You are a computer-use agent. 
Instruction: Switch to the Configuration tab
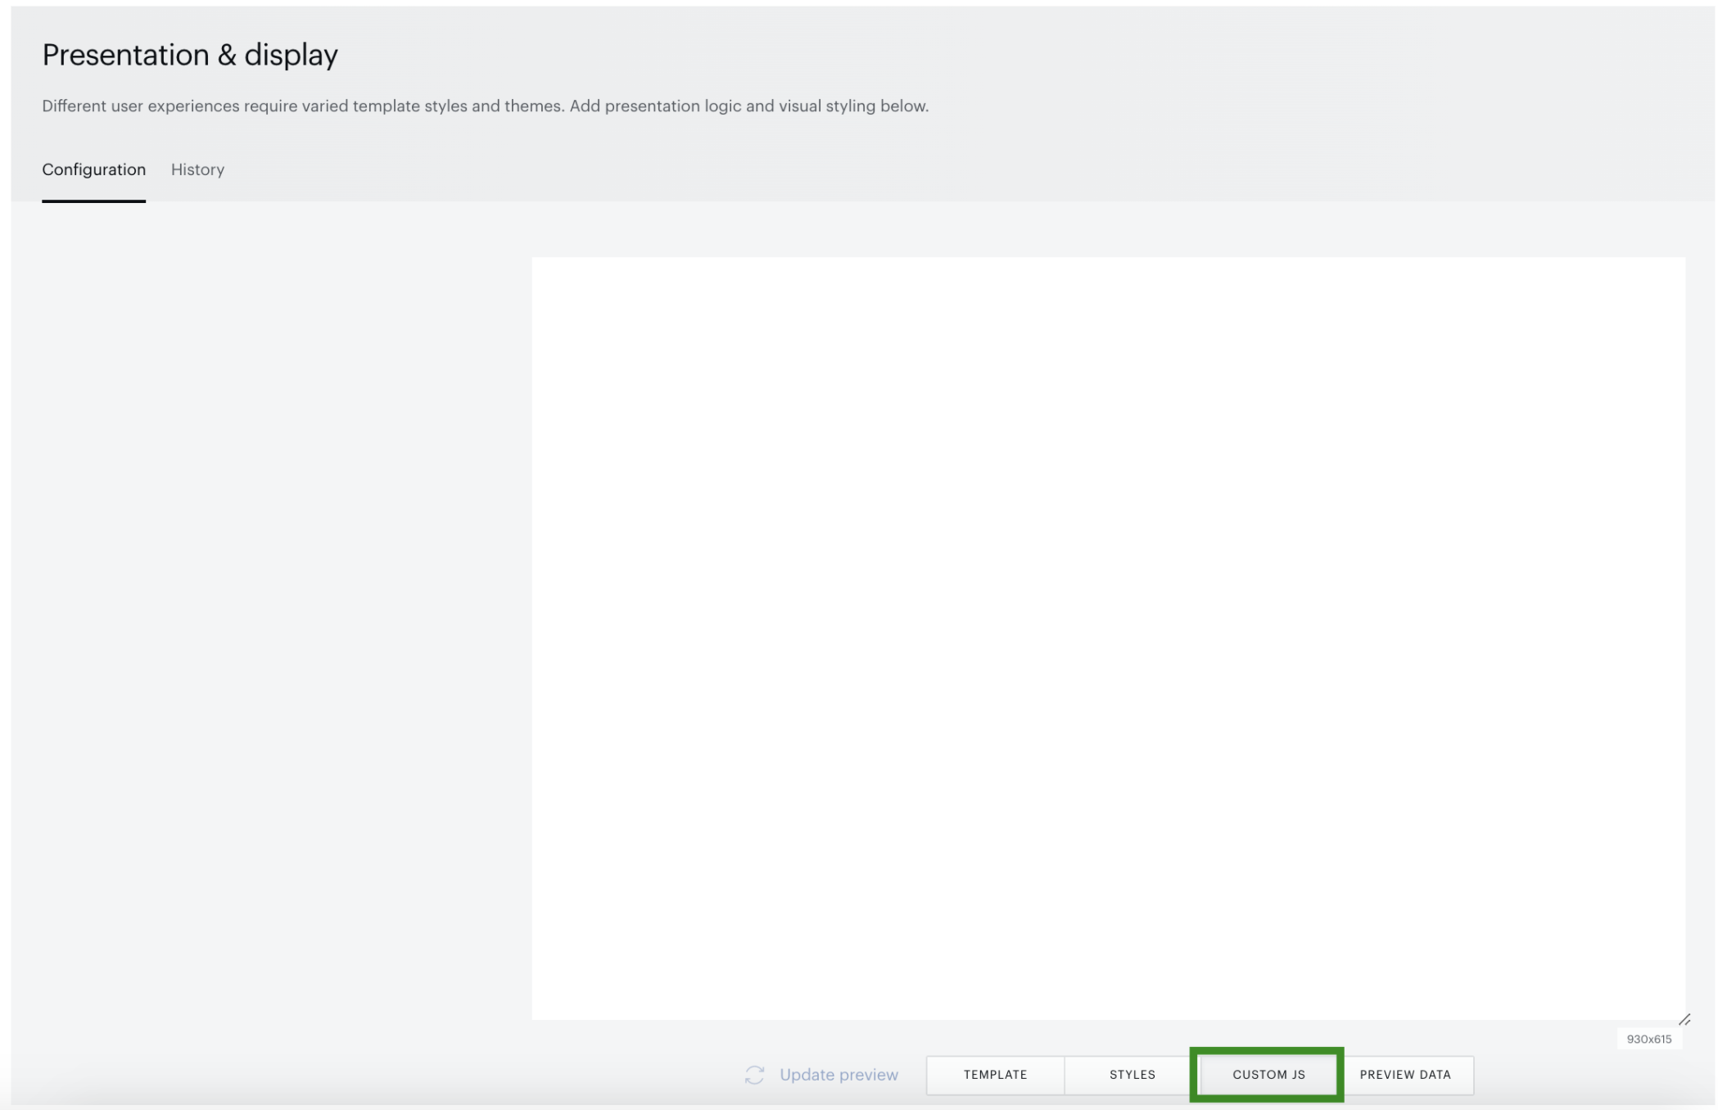click(x=93, y=169)
